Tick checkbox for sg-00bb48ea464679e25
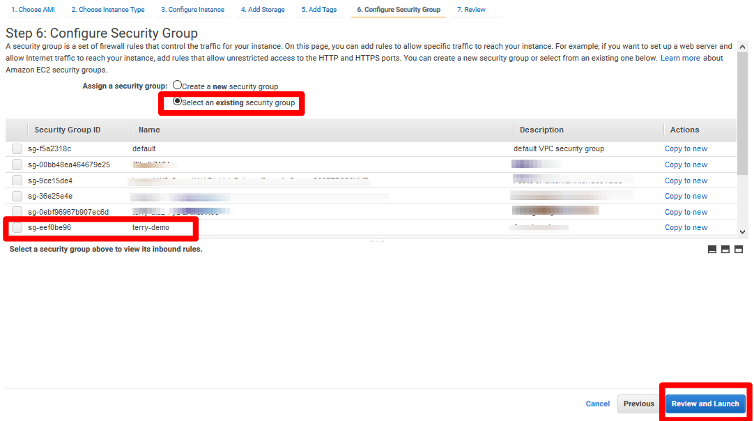 17,164
